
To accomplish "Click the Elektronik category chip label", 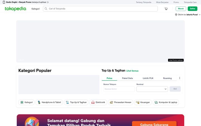I will 100,102.
